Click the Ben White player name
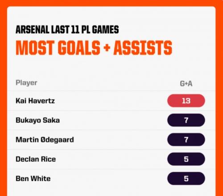The width and height of the screenshot is (223, 196). (33, 179)
